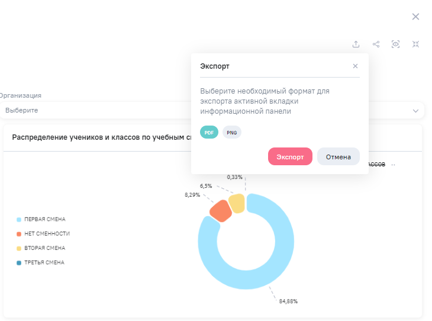Close the Экспорт dialog with its X
Viewport: 432px width, 321px height.
(355, 66)
